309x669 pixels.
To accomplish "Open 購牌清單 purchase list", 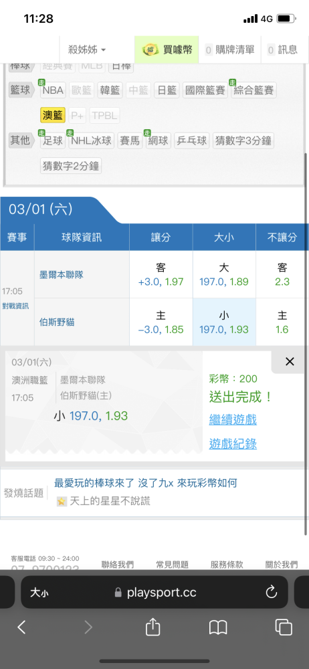I will [229, 50].
